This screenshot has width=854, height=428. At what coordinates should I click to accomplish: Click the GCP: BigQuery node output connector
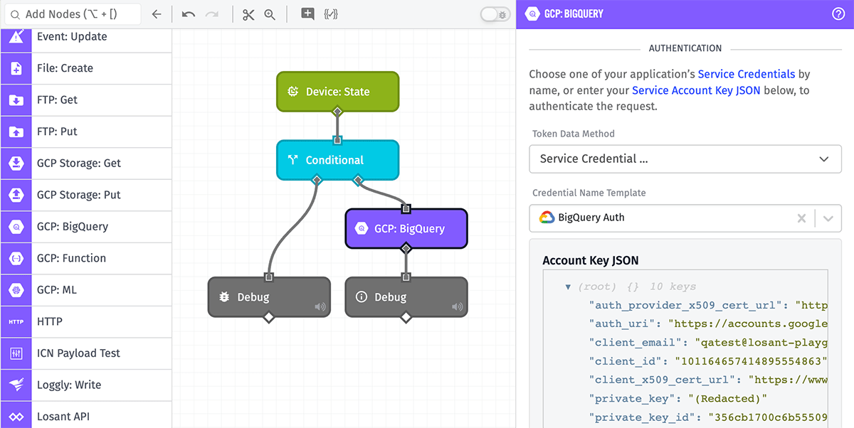[406, 248]
